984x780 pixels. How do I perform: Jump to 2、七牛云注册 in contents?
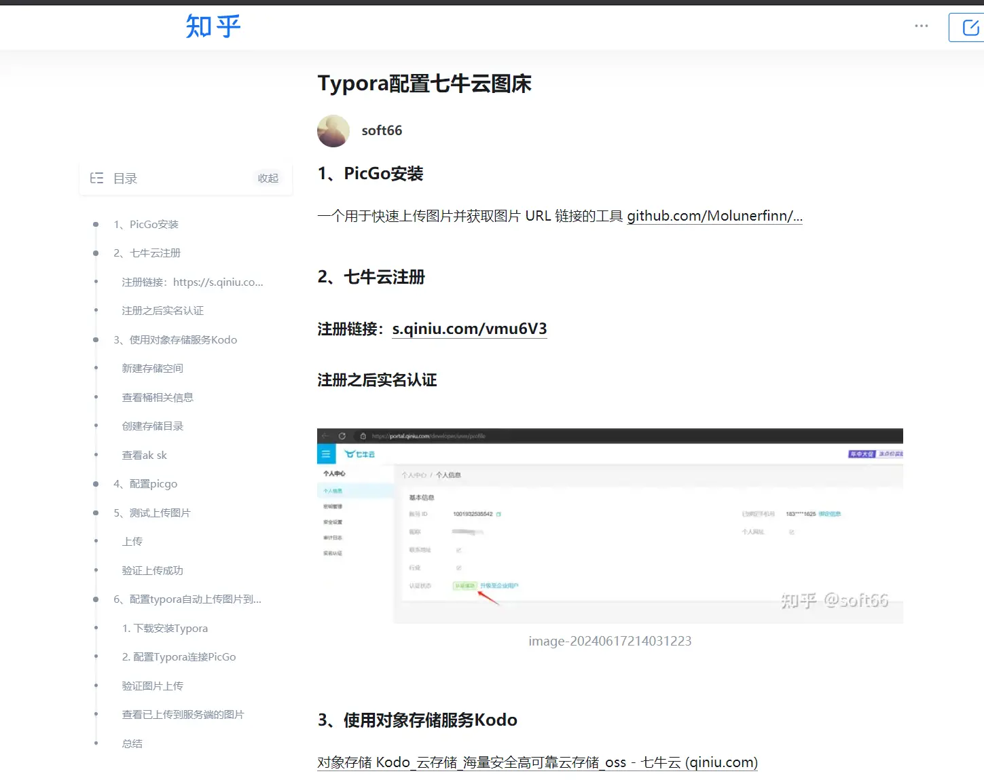(147, 253)
